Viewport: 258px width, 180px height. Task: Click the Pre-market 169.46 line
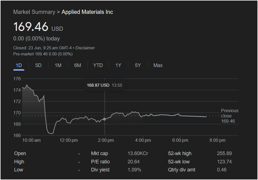[43, 54]
